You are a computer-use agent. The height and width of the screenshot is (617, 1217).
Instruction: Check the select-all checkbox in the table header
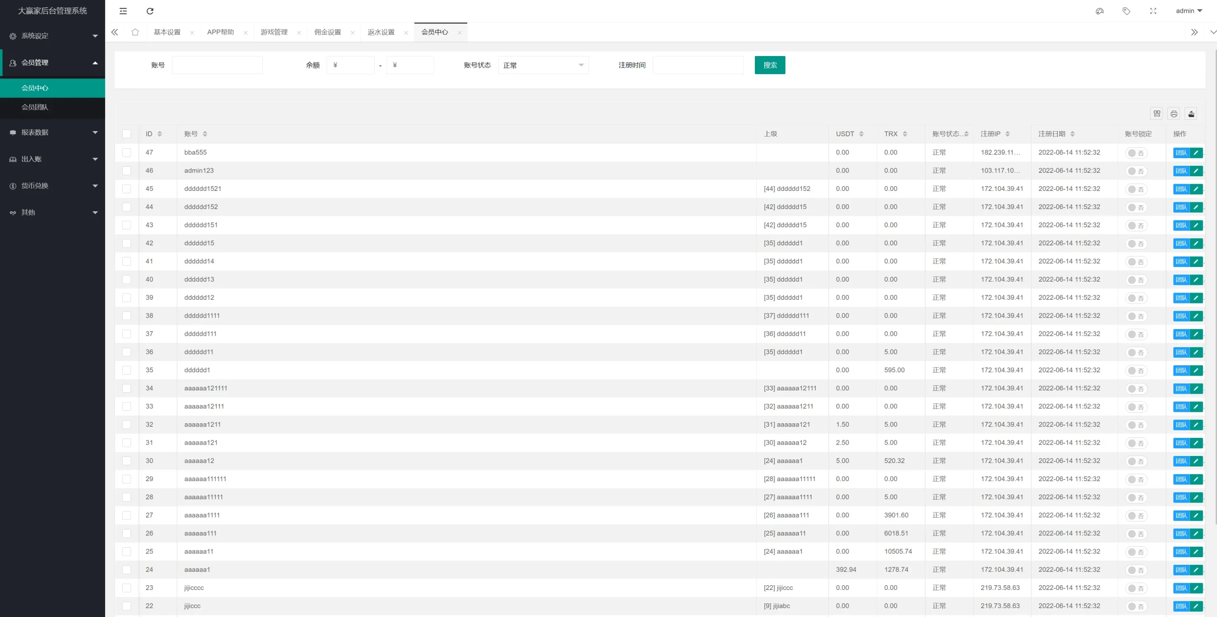127,134
